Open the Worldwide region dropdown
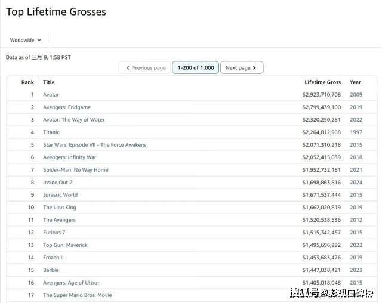The width and height of the screenshot is (382, 303). pyautogui.click(x=25, y=40)
